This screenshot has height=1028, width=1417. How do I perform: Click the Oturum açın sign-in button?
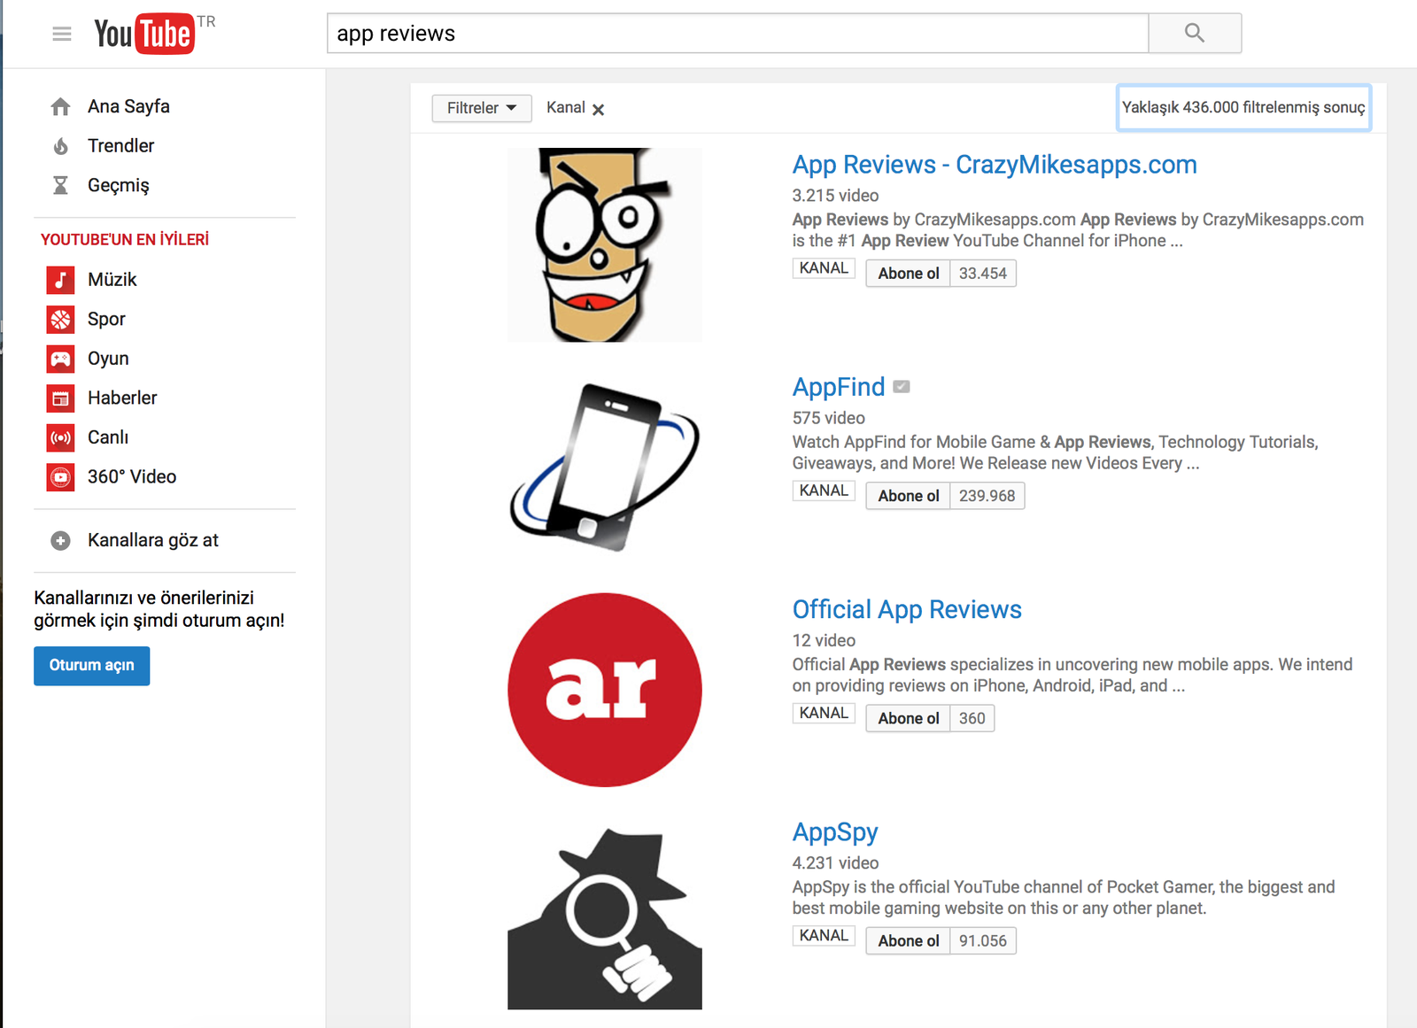92,666
